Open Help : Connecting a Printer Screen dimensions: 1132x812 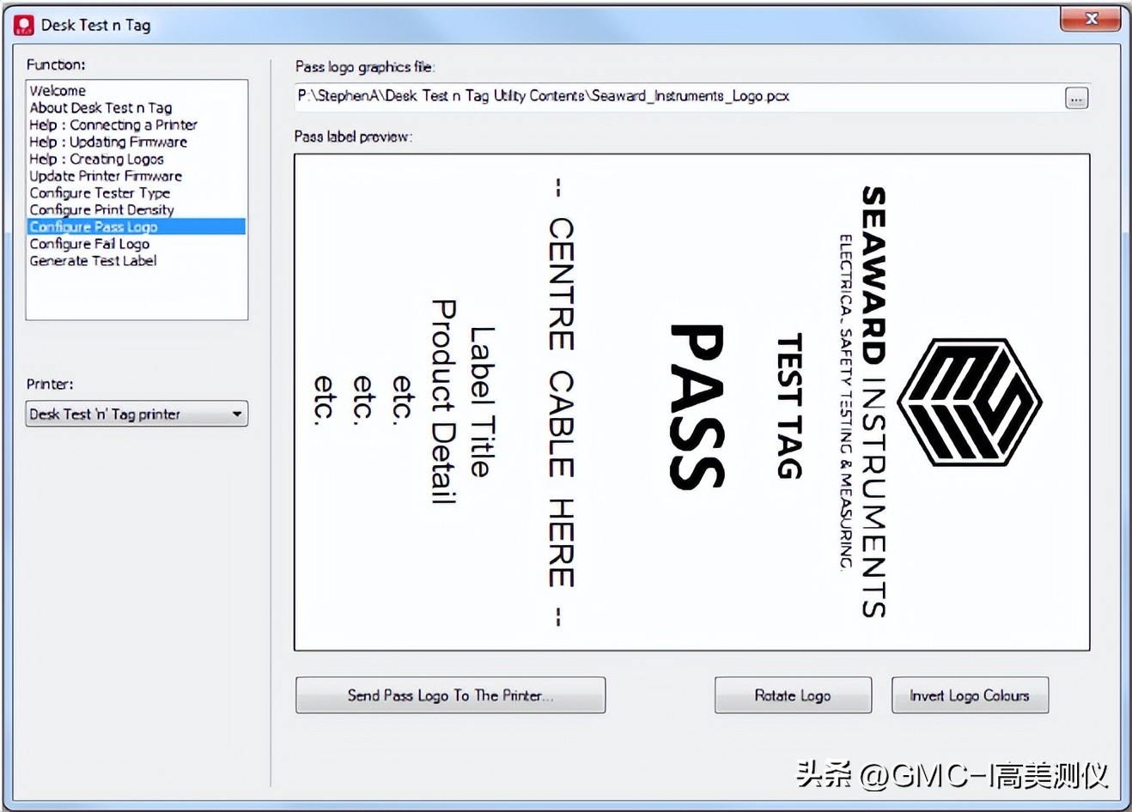(113, 124)
